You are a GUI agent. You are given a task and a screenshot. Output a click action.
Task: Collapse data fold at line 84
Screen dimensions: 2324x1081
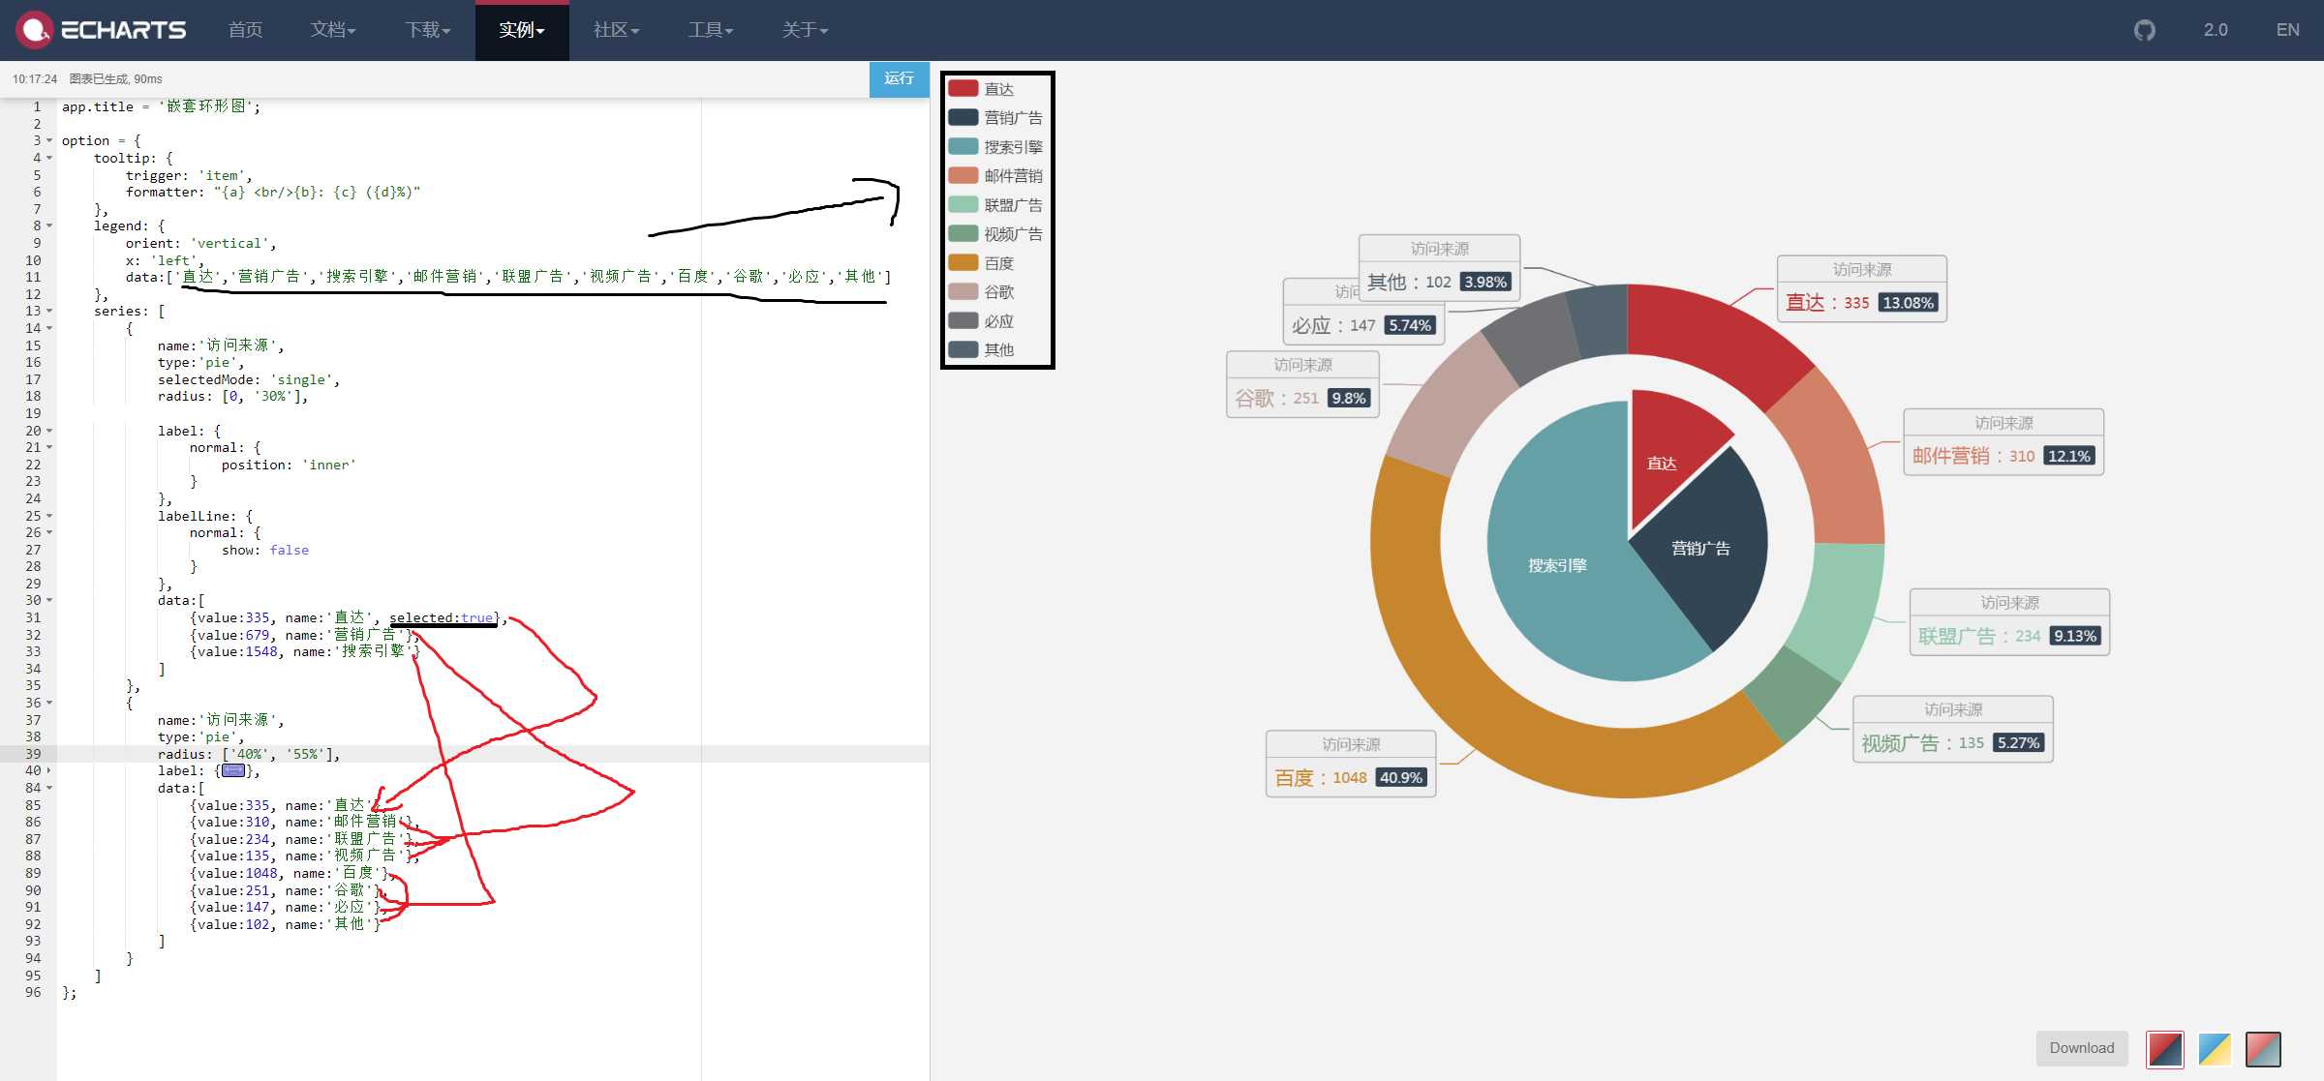point(49,788)
